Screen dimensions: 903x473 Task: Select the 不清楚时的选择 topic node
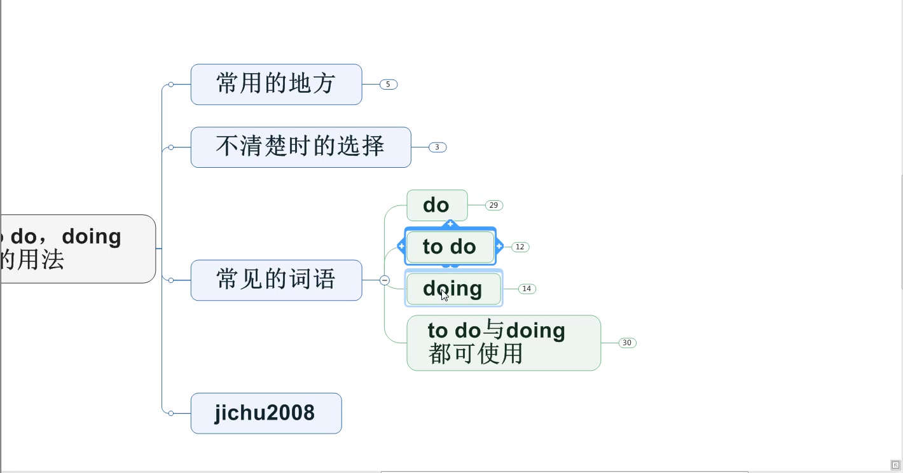pos(301,147)
